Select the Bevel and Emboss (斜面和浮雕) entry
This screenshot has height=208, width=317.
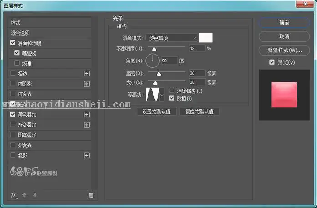(x=30, y=43)
